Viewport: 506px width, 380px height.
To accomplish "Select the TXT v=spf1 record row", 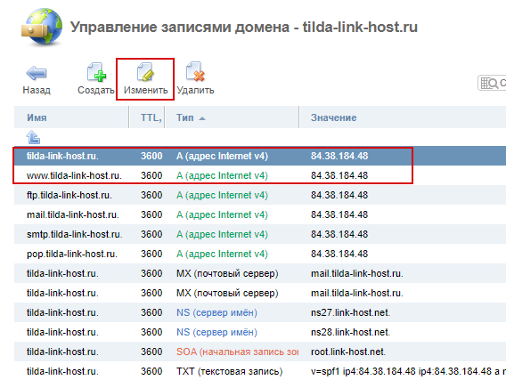I will point(260,371).
